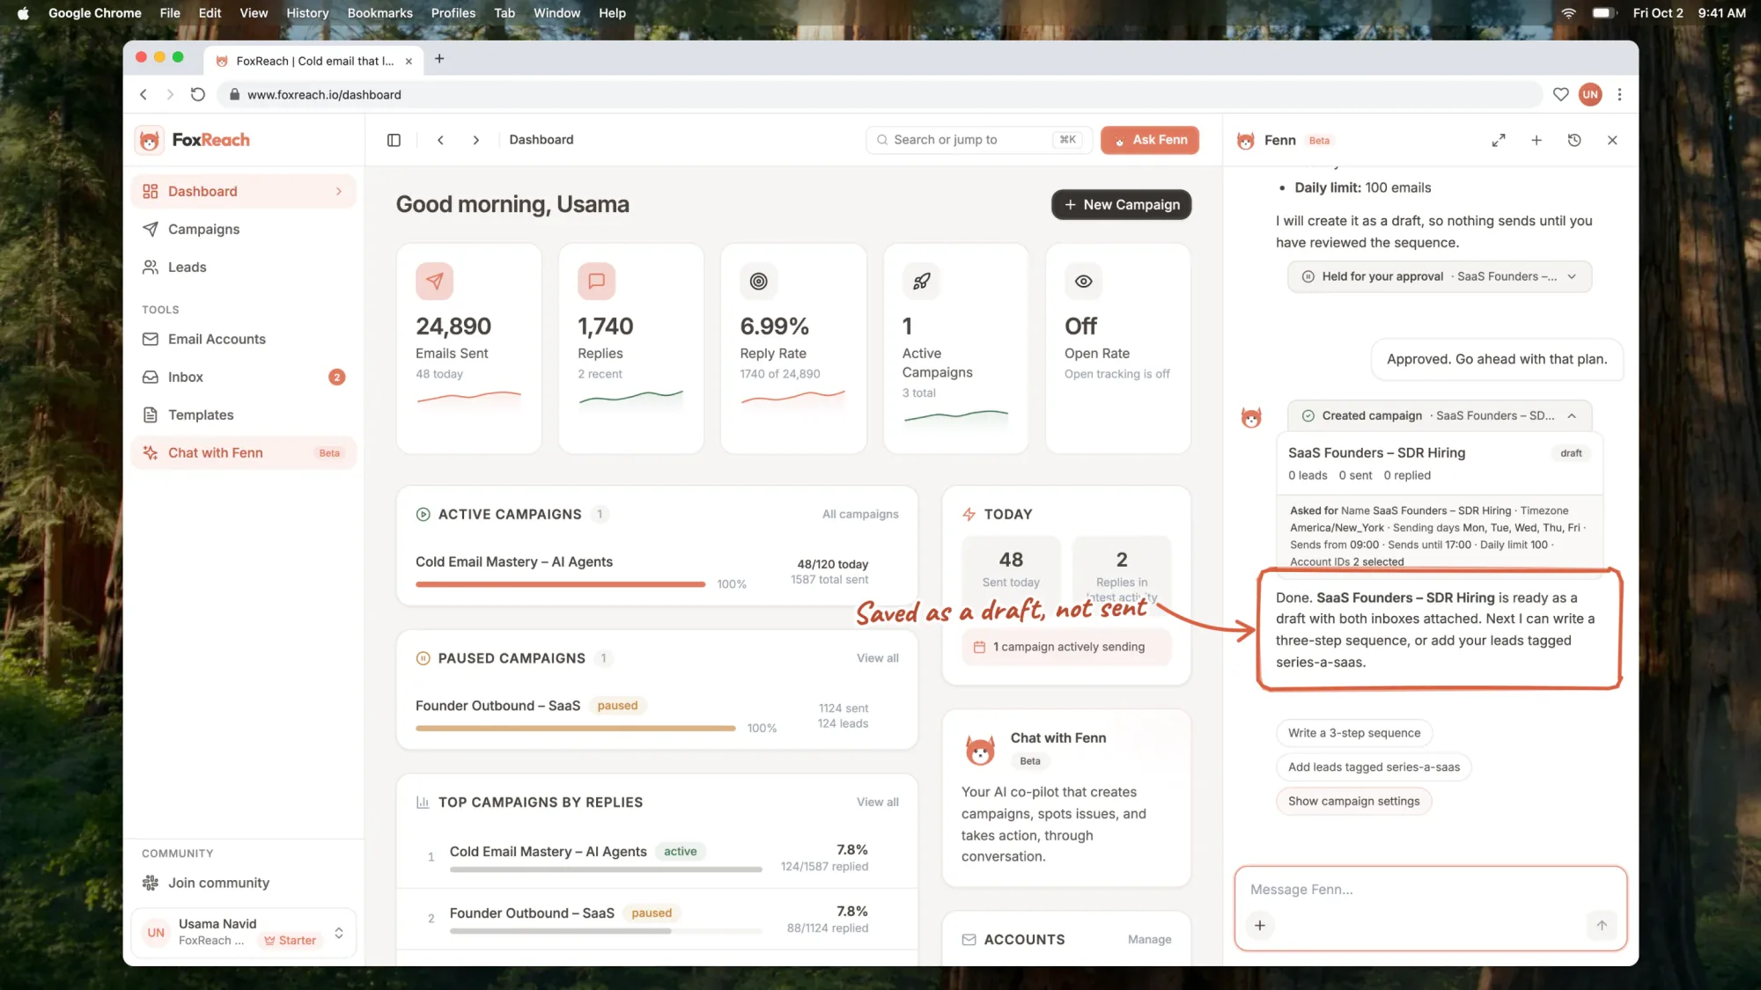
Task: Open Campaigns in the sidebar
Action: pyautogui.click(x=244, y=229)
